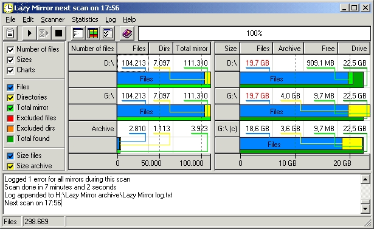Viewport: 374px width, 229px height.
Task: Click the Dirs column header
Action: click(161, 49)
